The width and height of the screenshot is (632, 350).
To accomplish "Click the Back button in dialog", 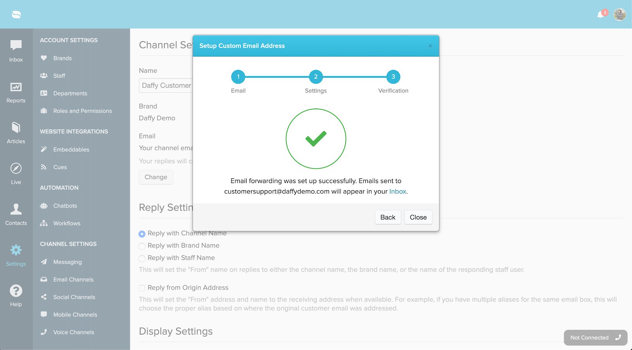I will [x=387, y=217].
